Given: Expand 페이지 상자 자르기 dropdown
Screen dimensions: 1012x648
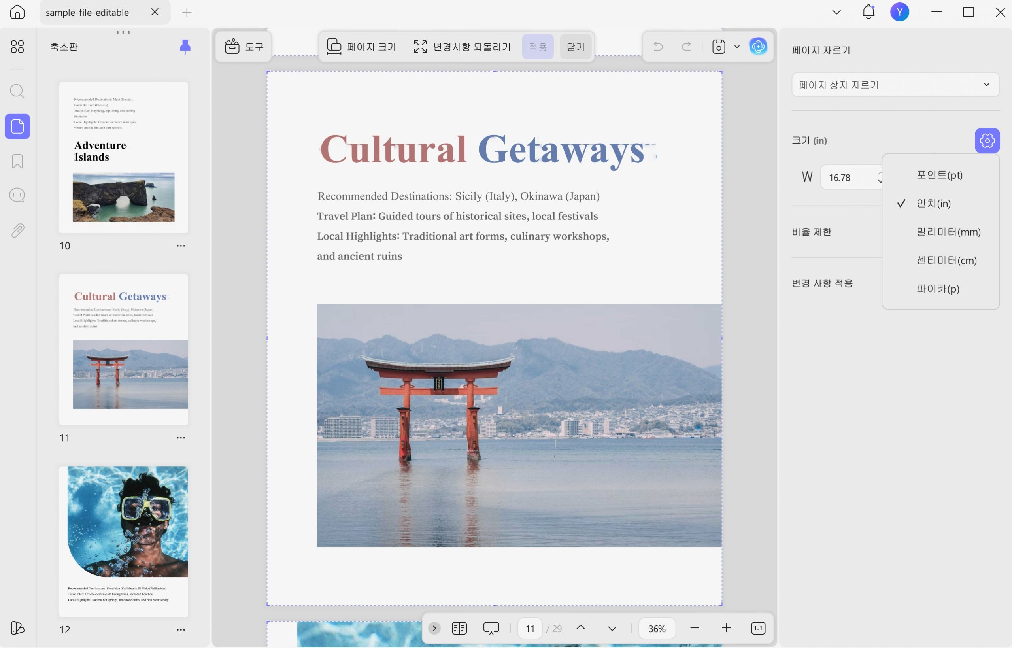Looking at the screenshot, I should 895,85.
